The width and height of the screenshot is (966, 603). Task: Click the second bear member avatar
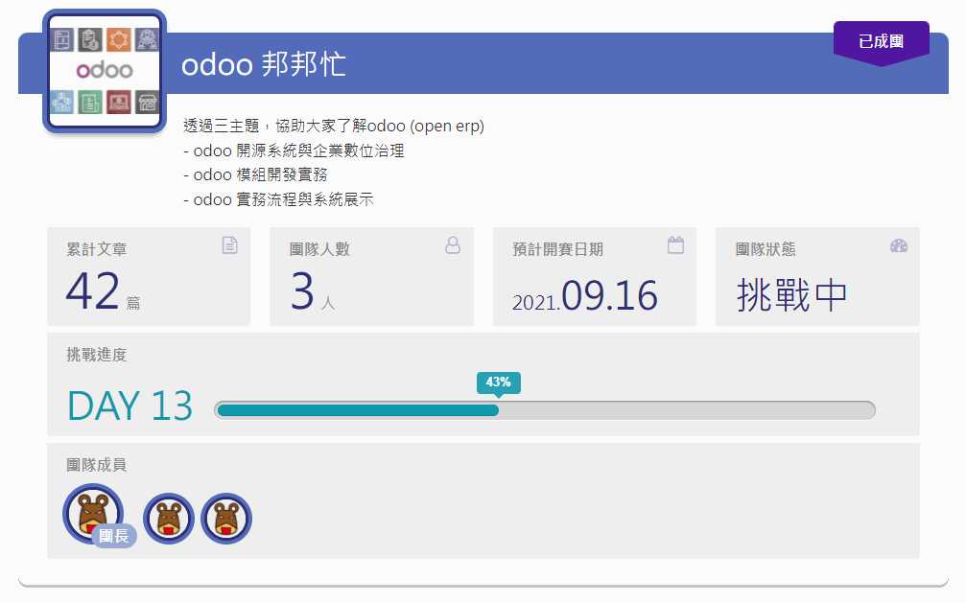(169, 517)
